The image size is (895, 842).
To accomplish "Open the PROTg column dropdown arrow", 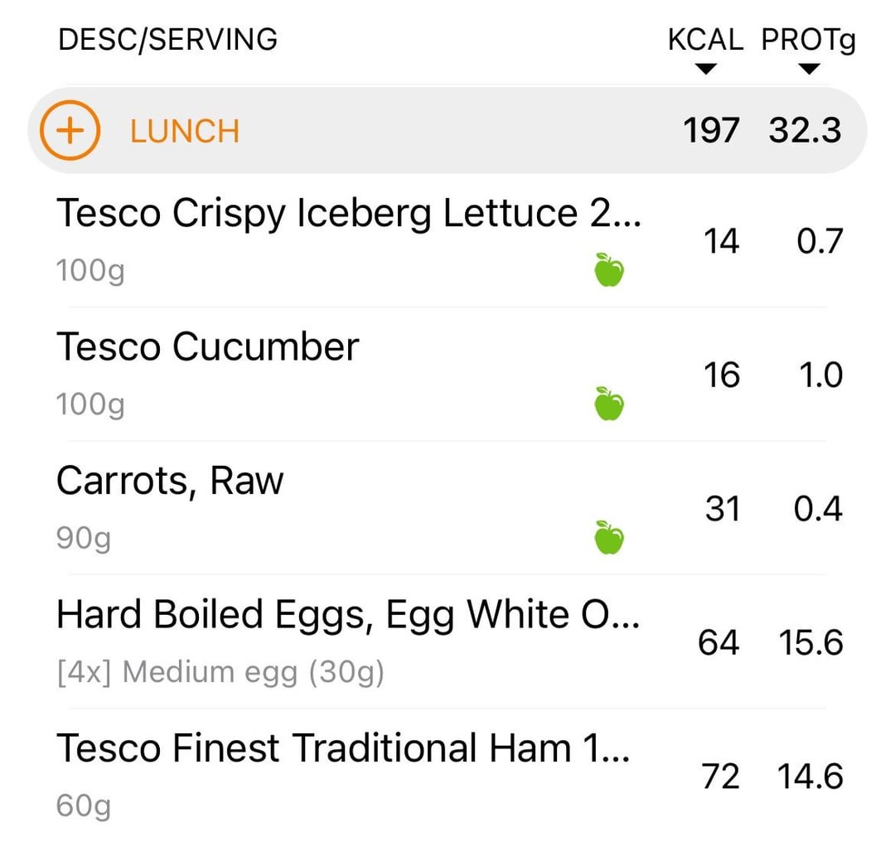I will click(809, 69).
